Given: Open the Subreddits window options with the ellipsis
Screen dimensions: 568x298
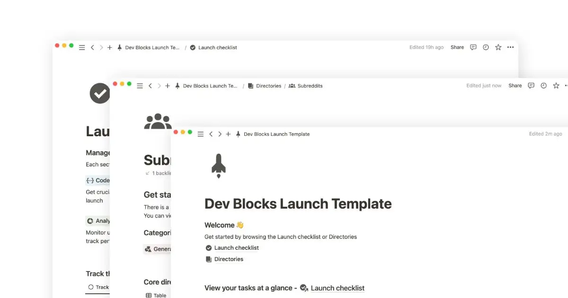Looking at the screenshot, I should coord(566,86).
